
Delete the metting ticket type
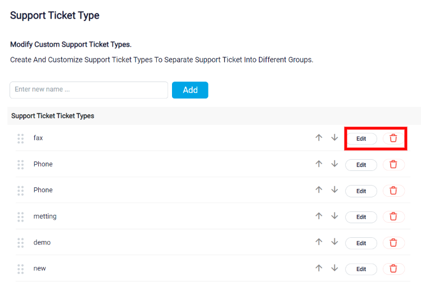393,216
